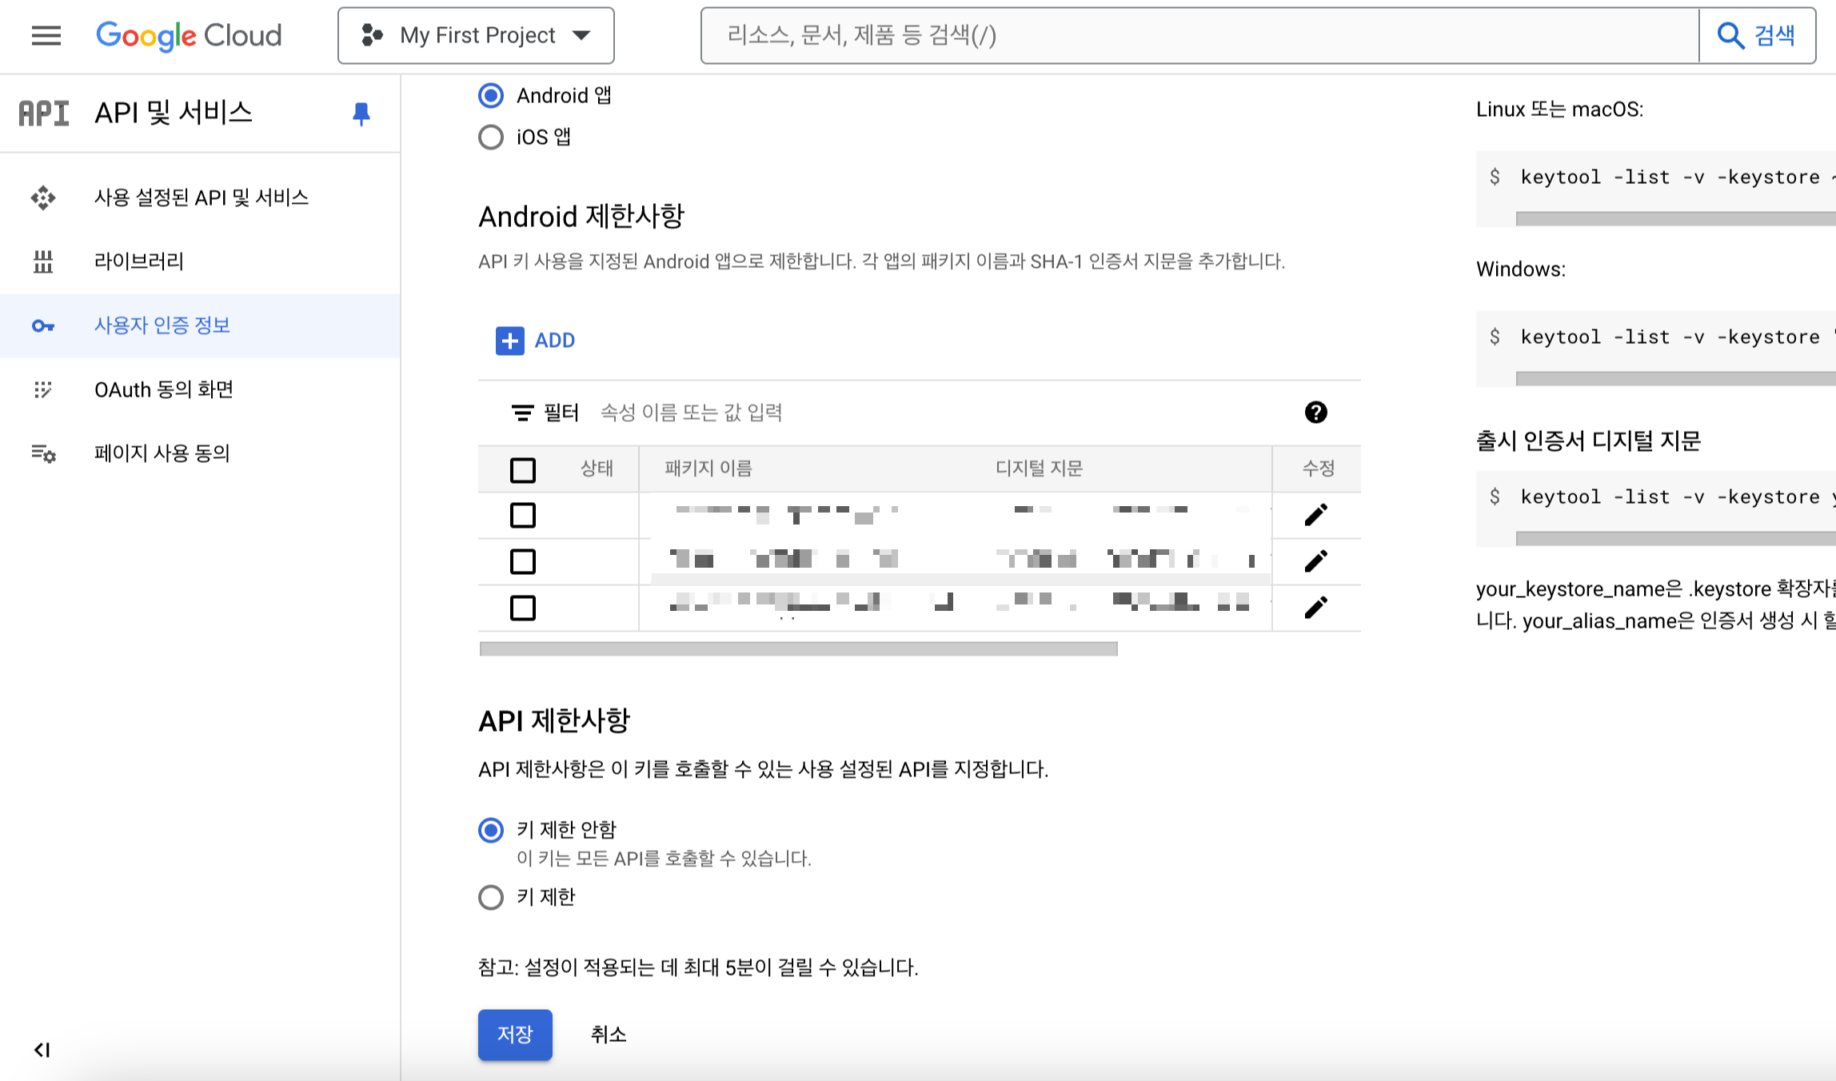The height and width of the screenshot is (1081, 1836).
Task: Select the iOS 앱 radio button
Action: coord(491,138)
